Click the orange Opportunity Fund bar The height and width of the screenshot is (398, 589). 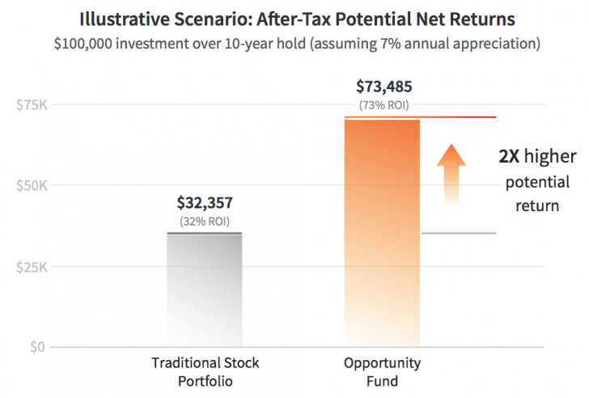[x=382, y=233]
